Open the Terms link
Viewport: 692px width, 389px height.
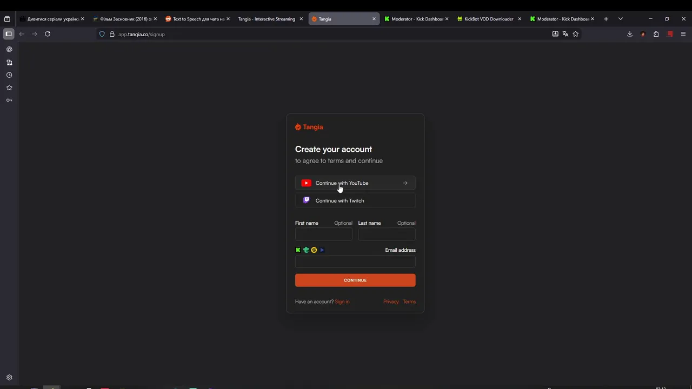[409, 301]
